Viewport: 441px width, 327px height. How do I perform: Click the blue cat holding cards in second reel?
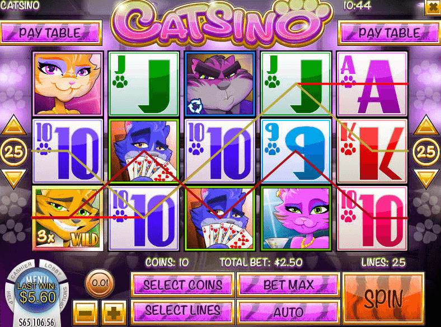coord(144,151)
